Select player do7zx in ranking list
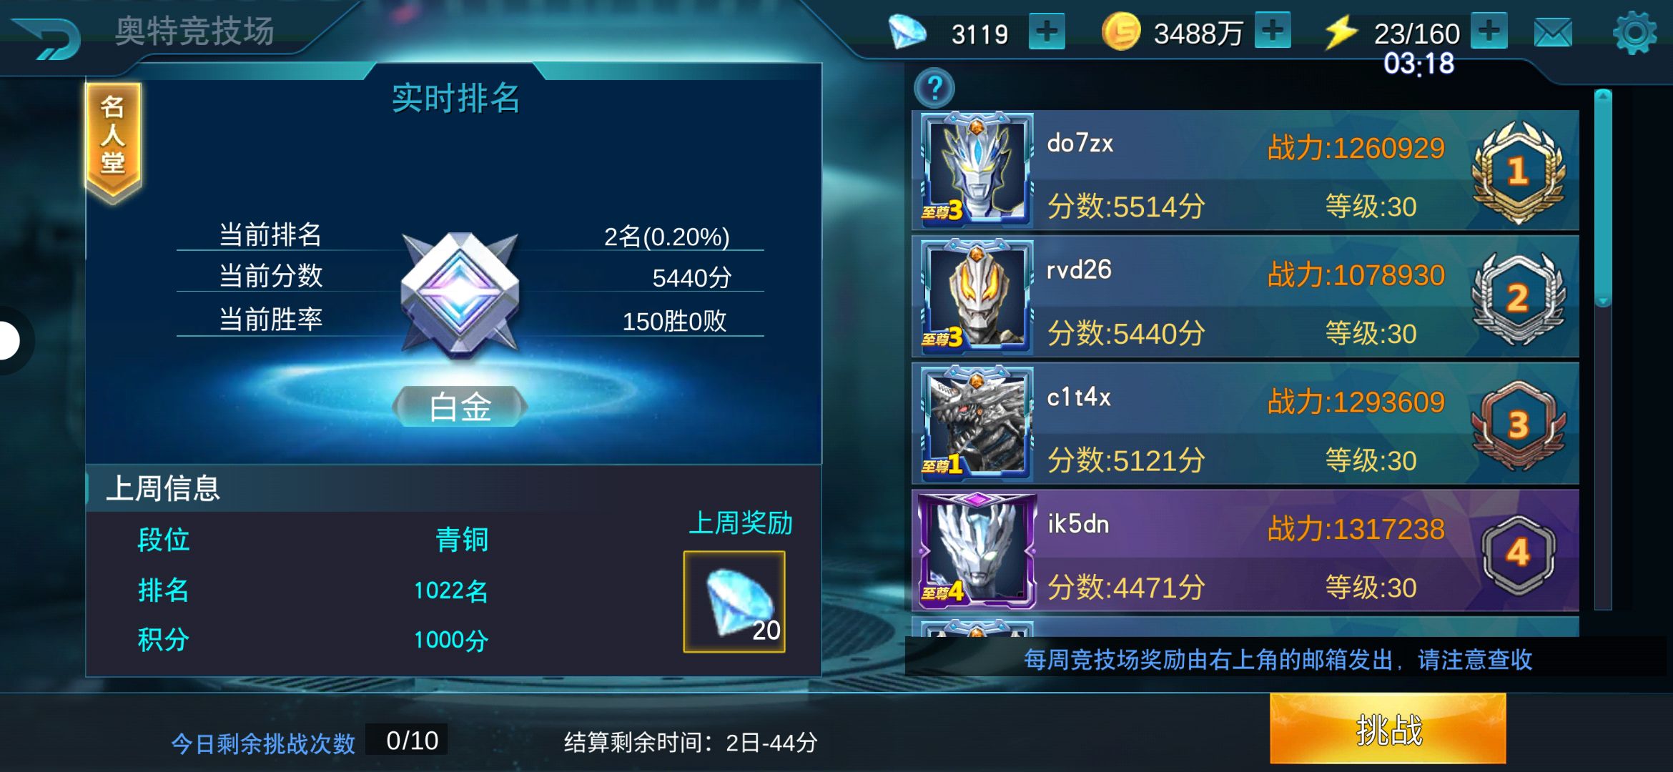 click(1245, 170)
